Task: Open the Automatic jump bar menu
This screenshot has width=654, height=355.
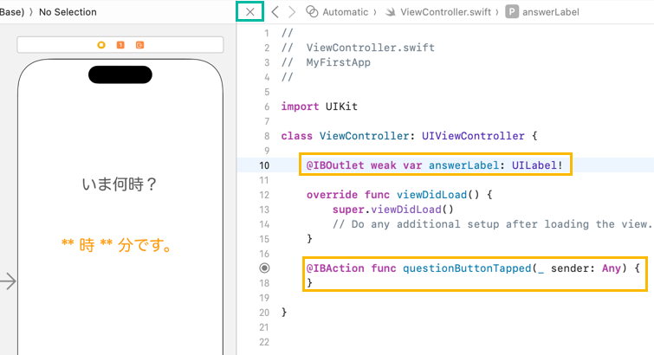Action: pos(346,12)
